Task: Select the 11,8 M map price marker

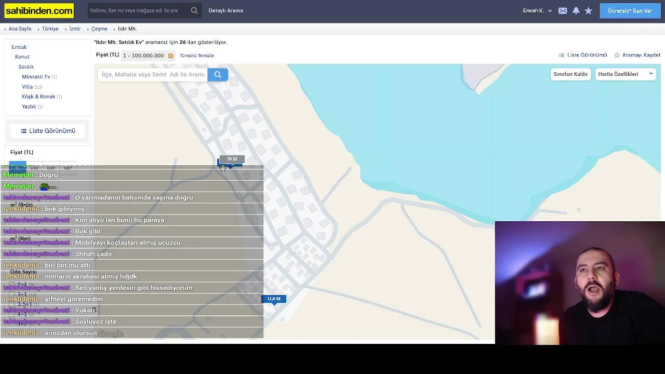Action: [274, 299]
